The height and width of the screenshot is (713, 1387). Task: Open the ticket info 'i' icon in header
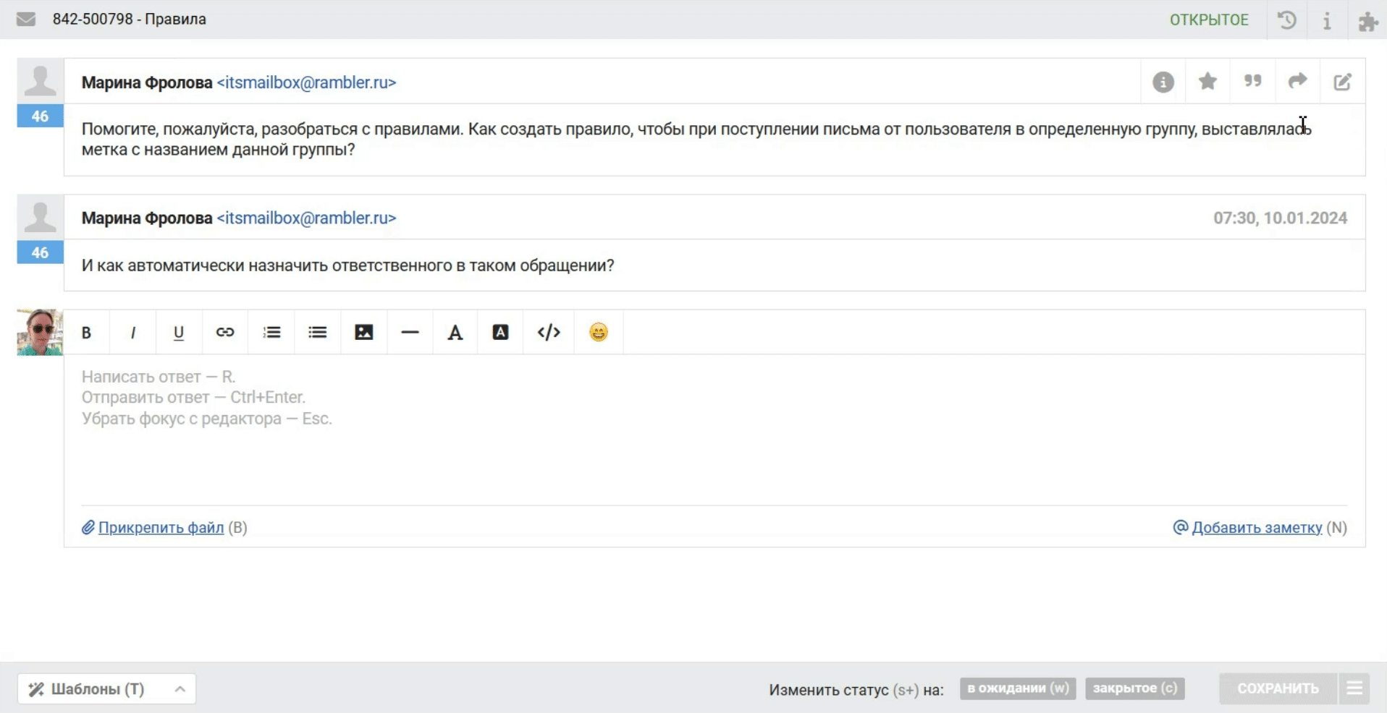click(x=1327, y=20)
